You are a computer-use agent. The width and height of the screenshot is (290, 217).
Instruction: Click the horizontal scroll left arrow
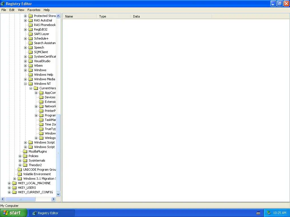click(x=3, y=199)
